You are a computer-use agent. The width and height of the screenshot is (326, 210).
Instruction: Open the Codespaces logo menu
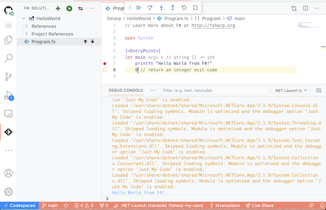point(9,11)
